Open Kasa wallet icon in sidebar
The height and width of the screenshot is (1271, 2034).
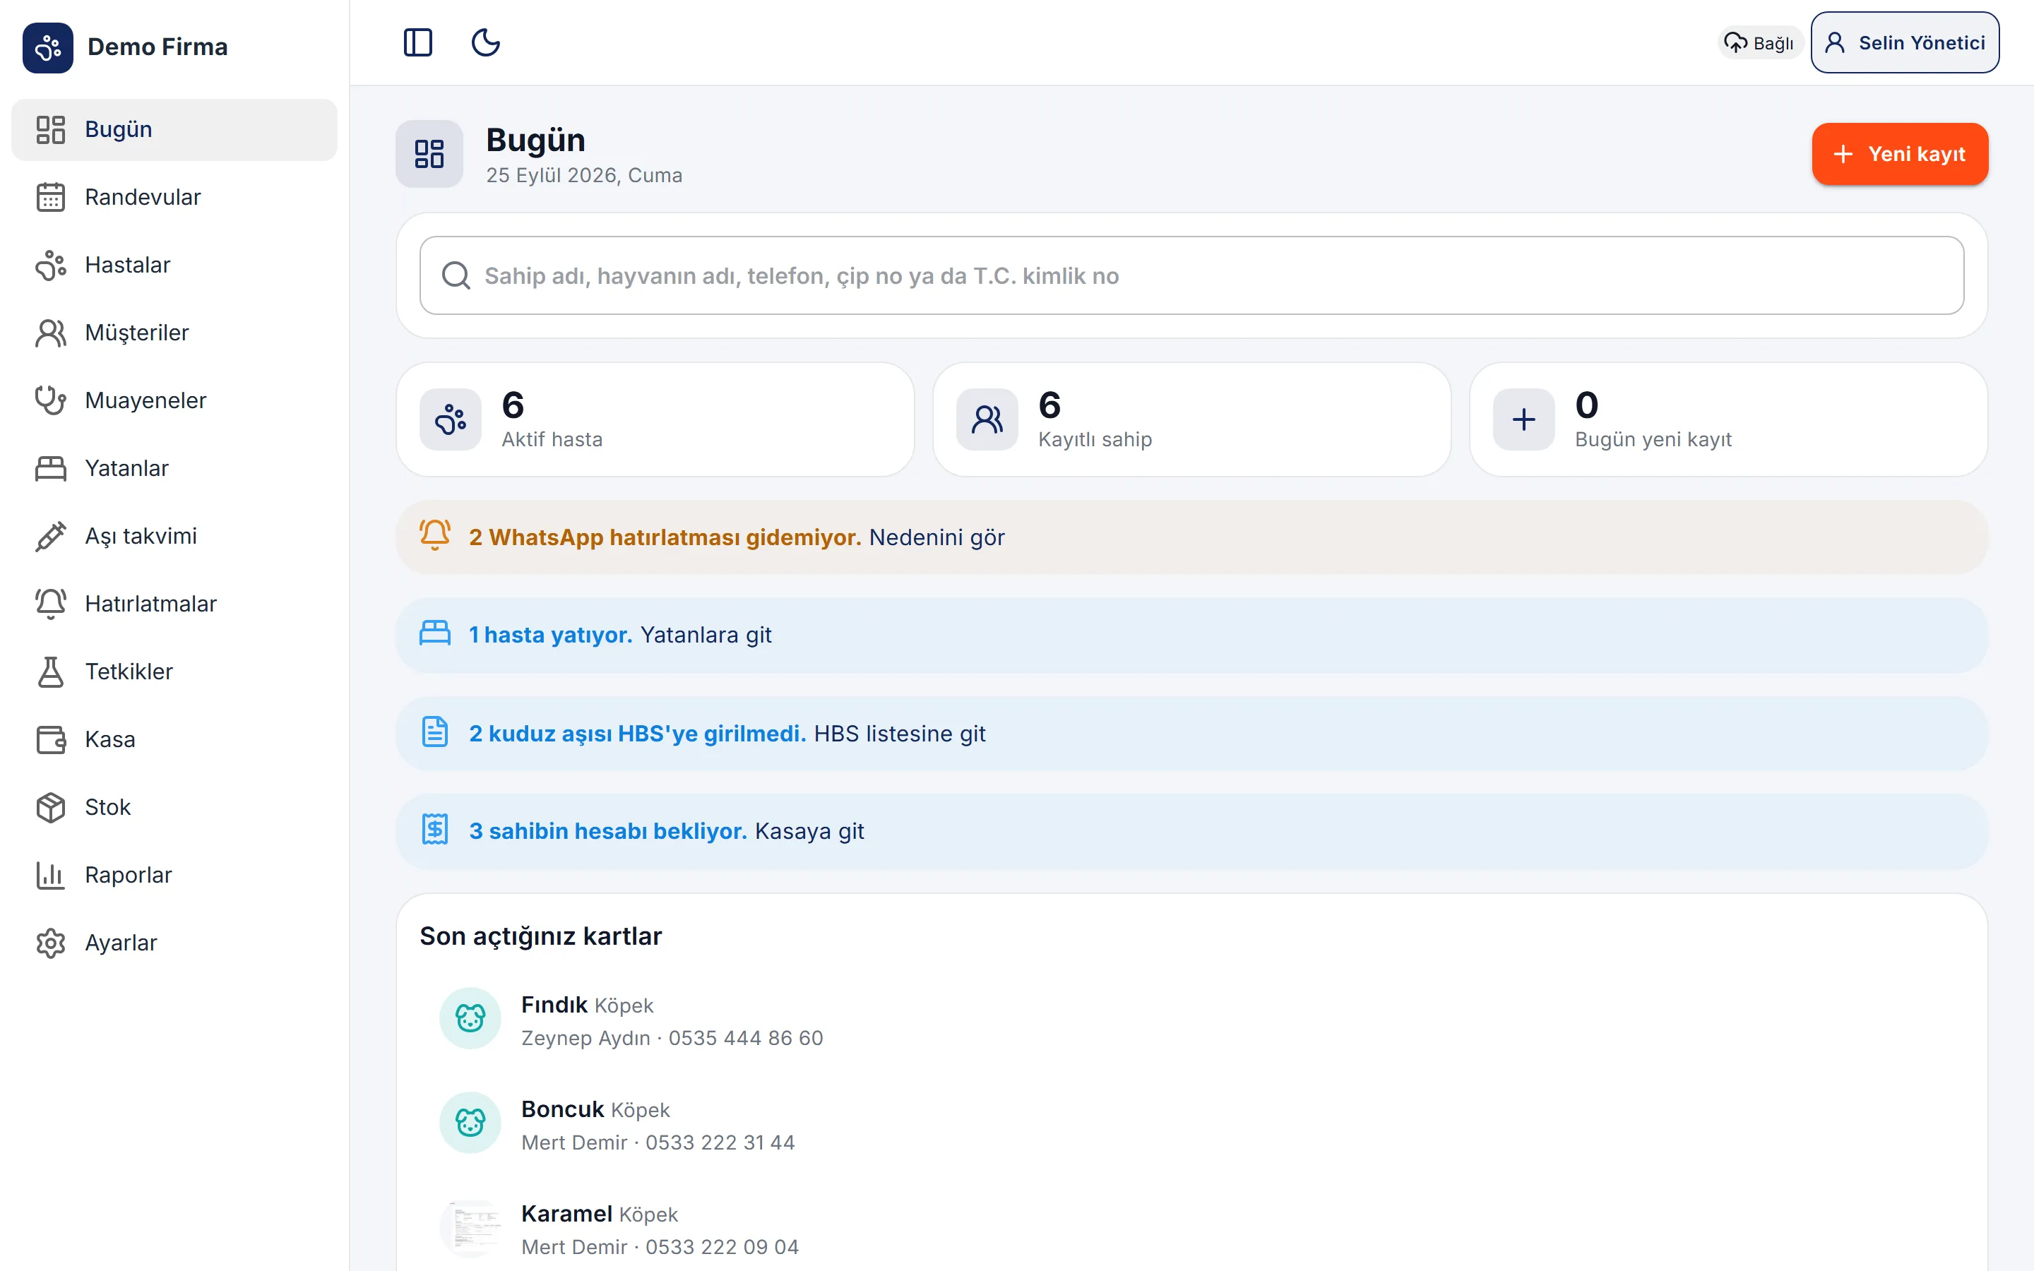tap(50, 740)
